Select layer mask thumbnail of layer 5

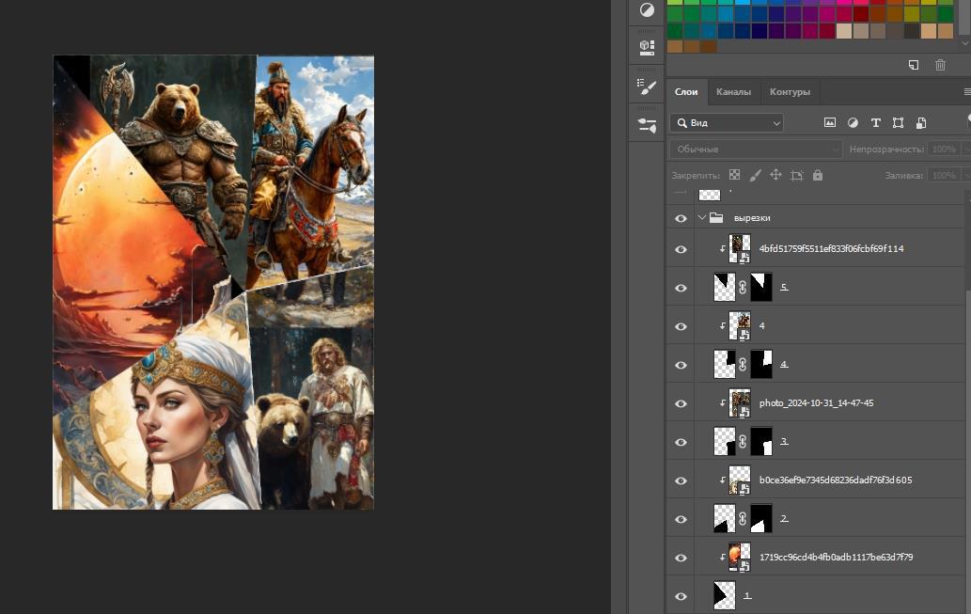click(x=761, y=288)
